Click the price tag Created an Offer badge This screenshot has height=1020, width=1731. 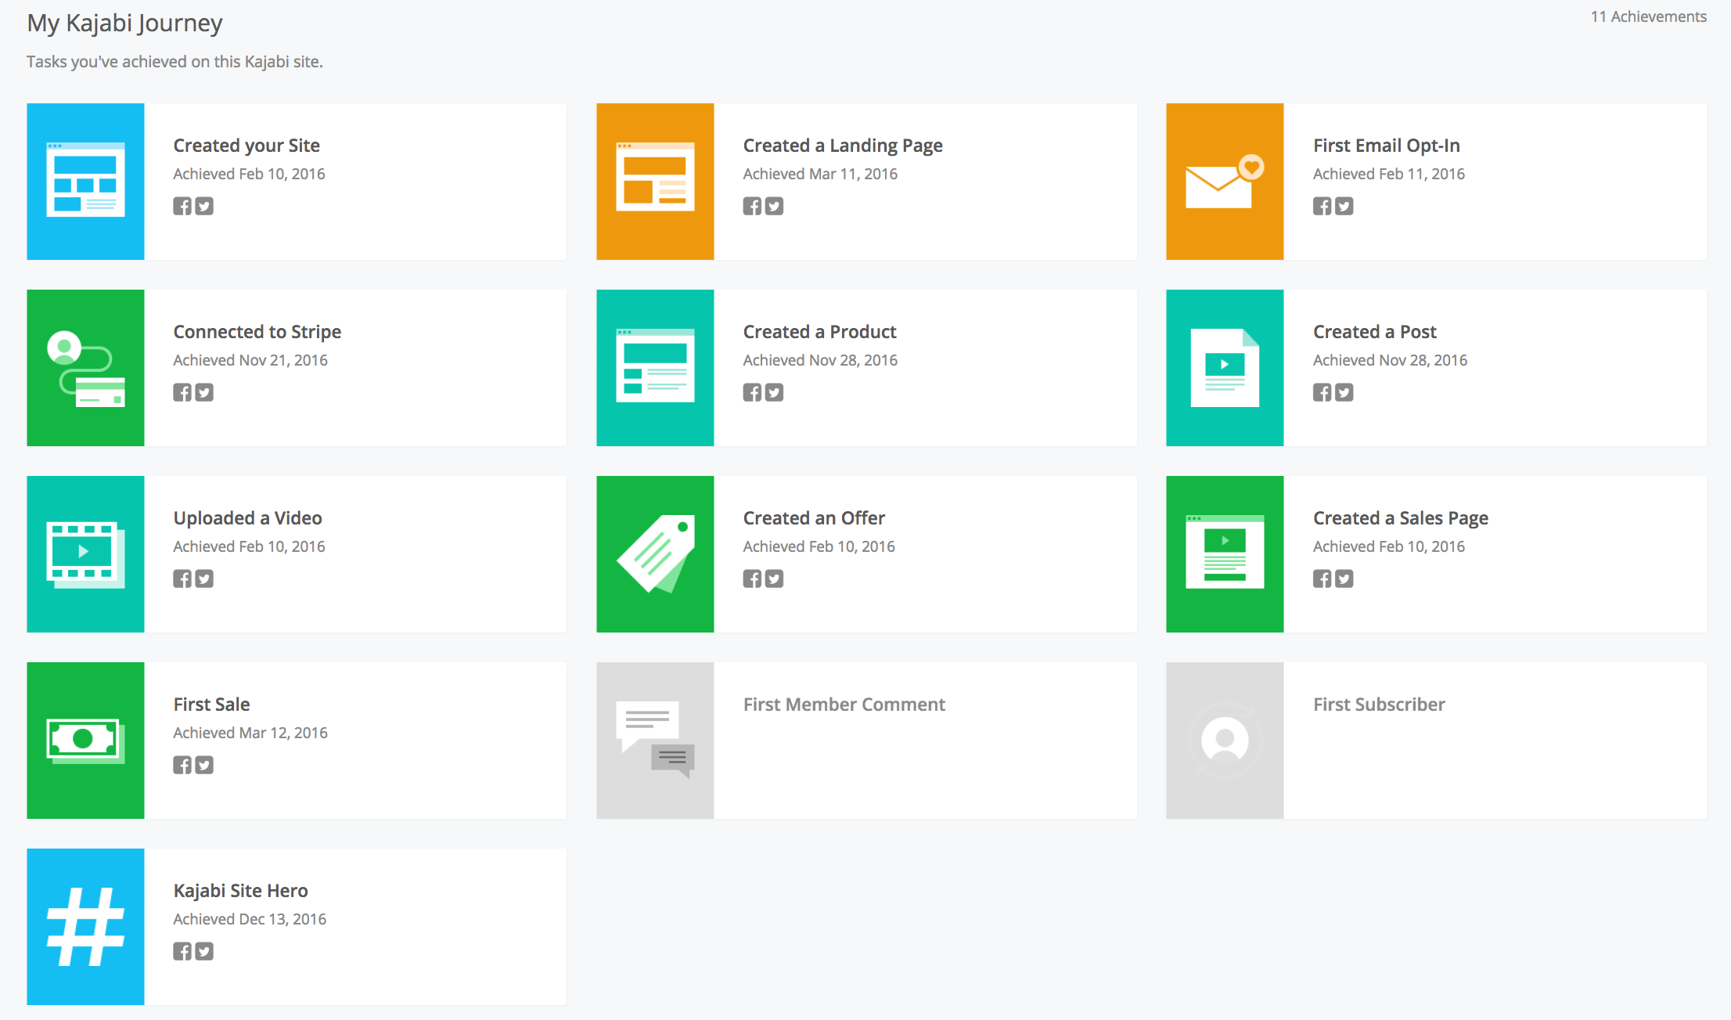tap(655, 554)
